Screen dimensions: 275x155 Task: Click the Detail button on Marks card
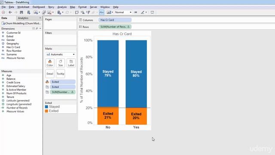[50, 74]
